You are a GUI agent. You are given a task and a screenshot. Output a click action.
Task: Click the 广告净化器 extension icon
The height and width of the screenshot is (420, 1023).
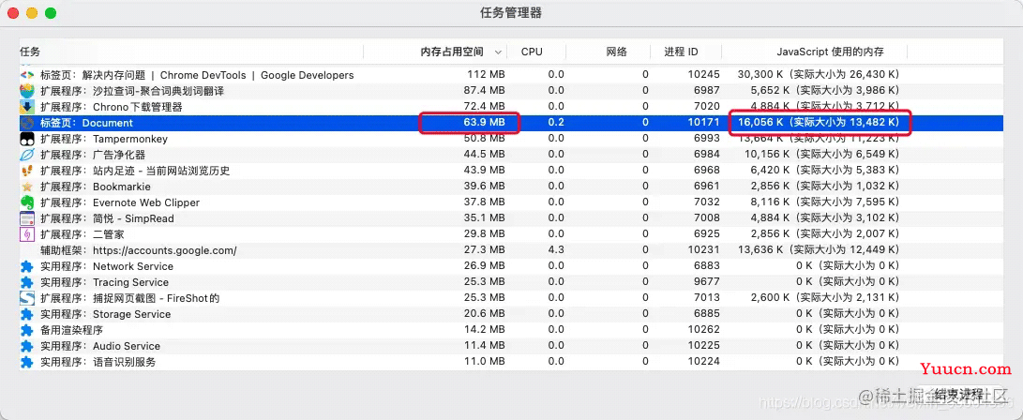[27, 155]
